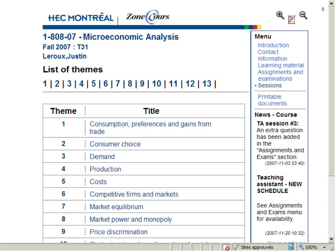The width and height of the screenshot is (335, 251).
Task: Jump to theme 11 in number list
Action: pos(173,84)
